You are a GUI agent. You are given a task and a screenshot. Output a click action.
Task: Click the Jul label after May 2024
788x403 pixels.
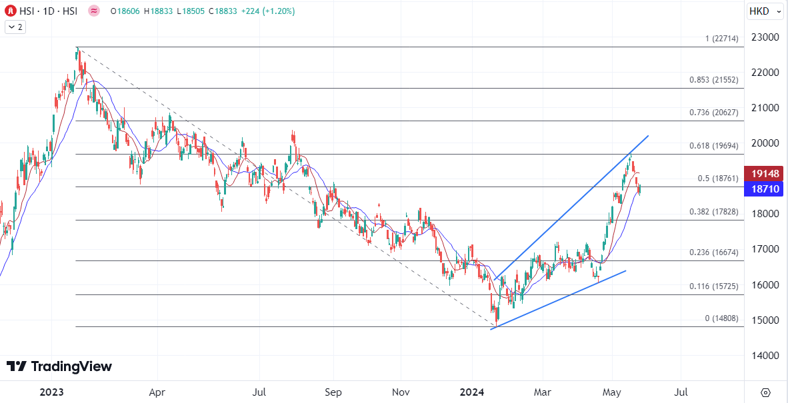click(681, 392)
